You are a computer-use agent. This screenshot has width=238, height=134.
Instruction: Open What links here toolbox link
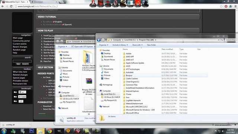[20, 72]
